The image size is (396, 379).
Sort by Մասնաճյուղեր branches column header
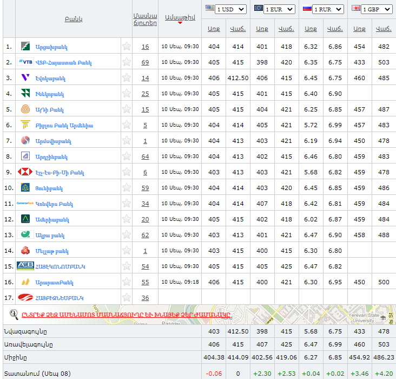pos(145,19)
